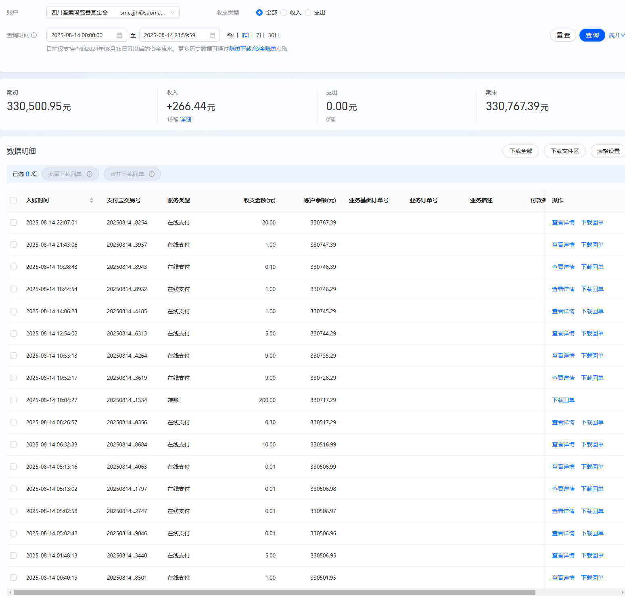Click right arrow of horizontal scrollbar
The image size is (625, 597).
622,593
